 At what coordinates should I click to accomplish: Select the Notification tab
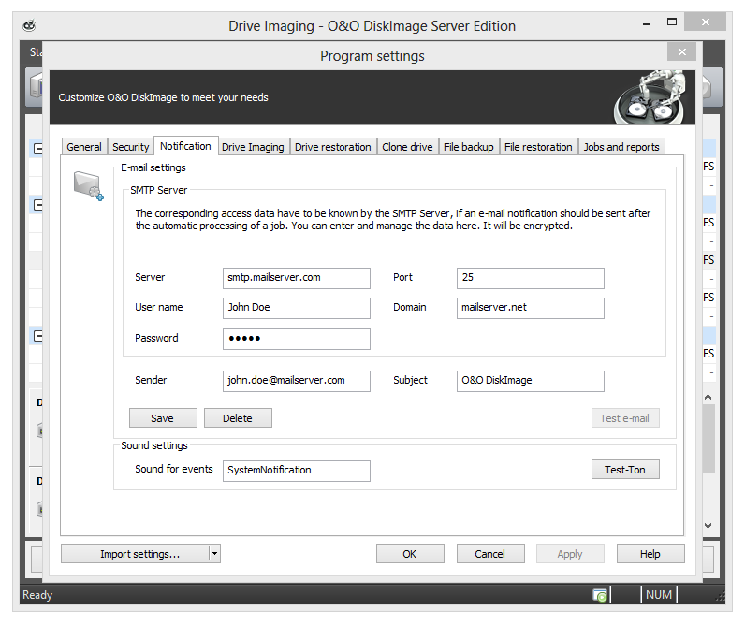(185, 146)
